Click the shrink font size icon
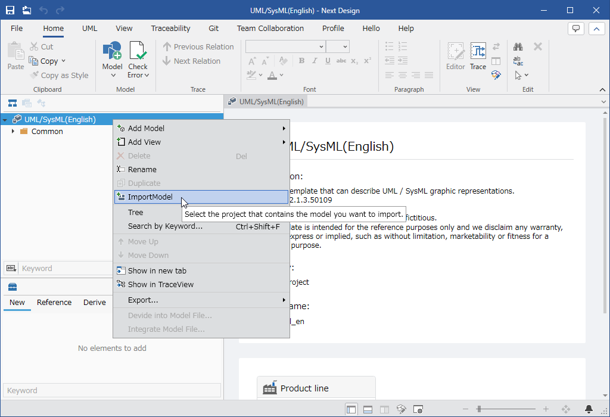Image resolution: width=610 pixels, height=417 pixels. coord(265,61)
